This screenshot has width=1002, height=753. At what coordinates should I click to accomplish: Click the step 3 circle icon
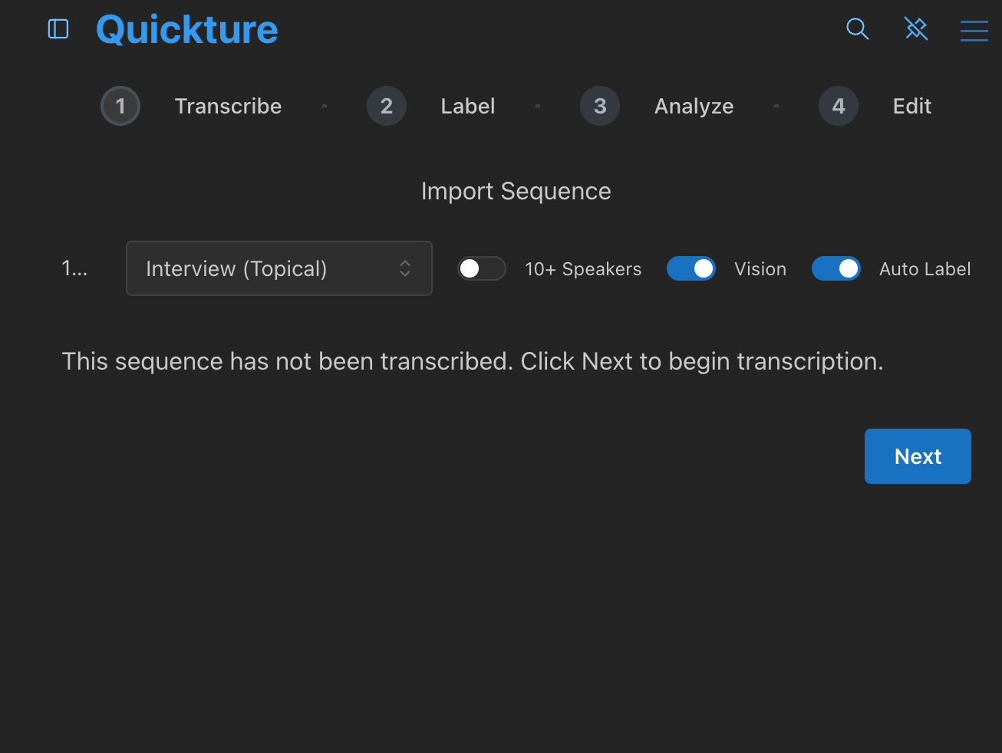tap(600, 106)
